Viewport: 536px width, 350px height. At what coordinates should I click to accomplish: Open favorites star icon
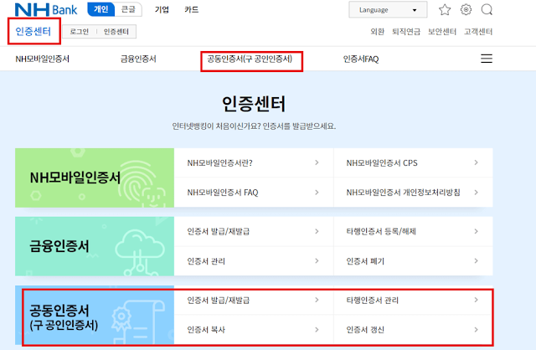[445, 9]
